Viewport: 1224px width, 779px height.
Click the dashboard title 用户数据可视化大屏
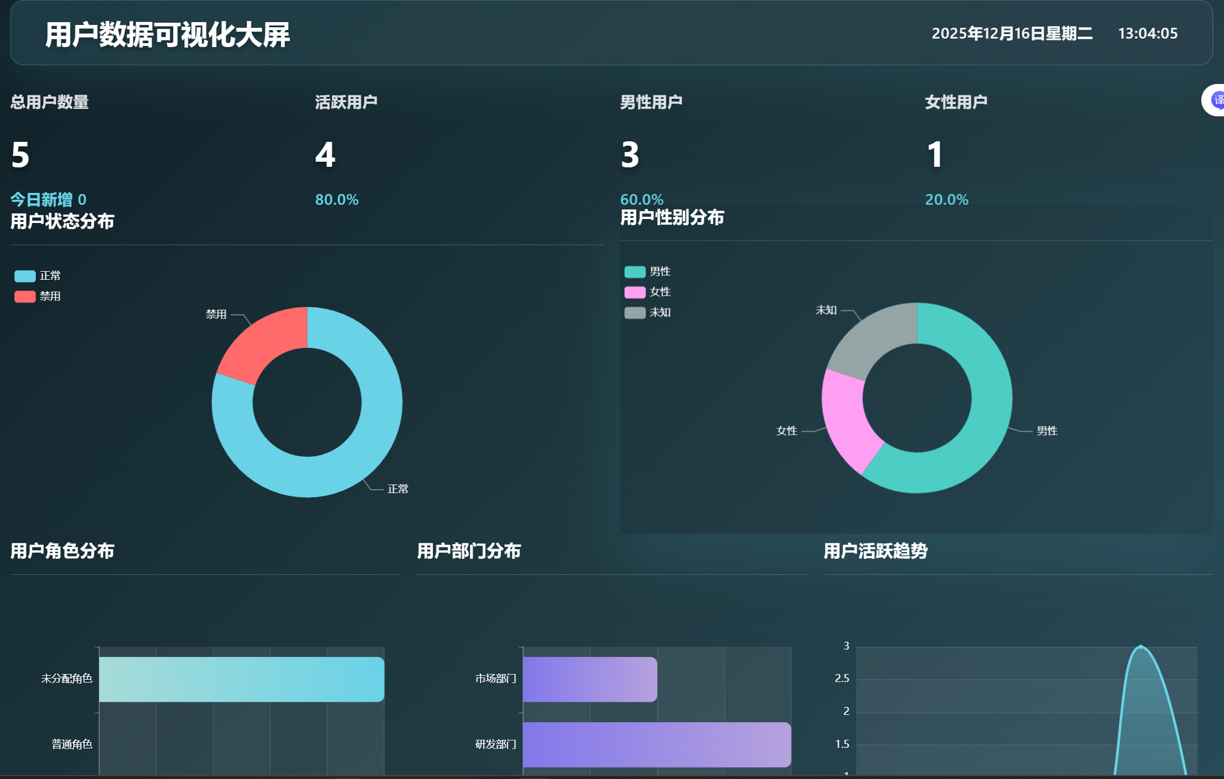[x=167, y=35]
